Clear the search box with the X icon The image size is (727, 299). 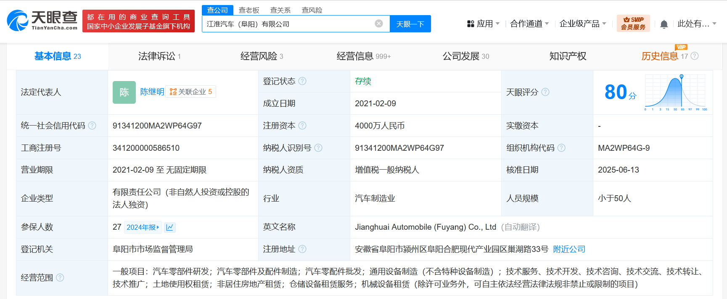click(379, 24)
